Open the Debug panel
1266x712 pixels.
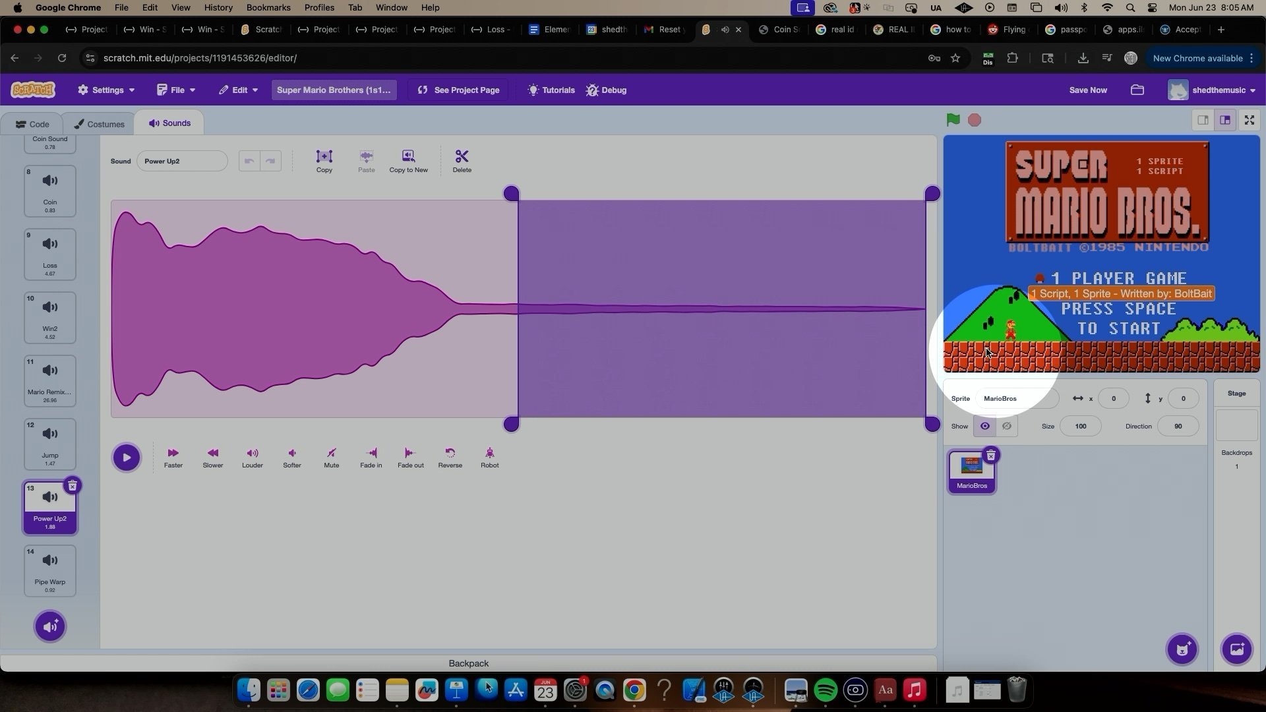click(606, 90)
